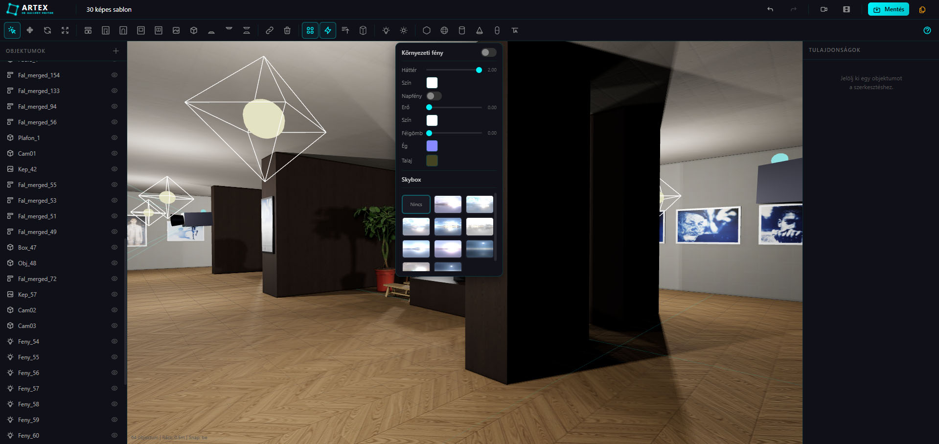Hide the Plafon_1 object via eye icon

pos(115,138)
